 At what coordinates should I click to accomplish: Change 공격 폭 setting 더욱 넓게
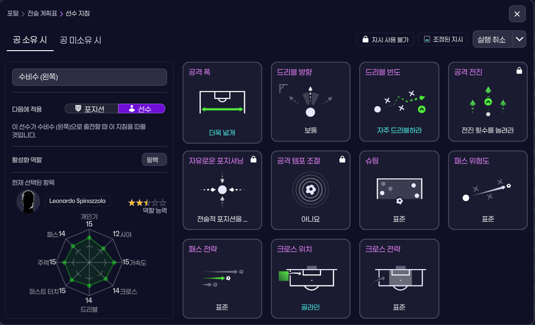(222, 132)
